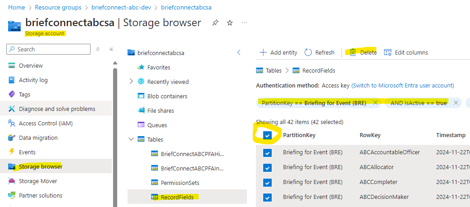Click Add entity
The width and height of the screenshot is (470, 207).
(278, 52)
